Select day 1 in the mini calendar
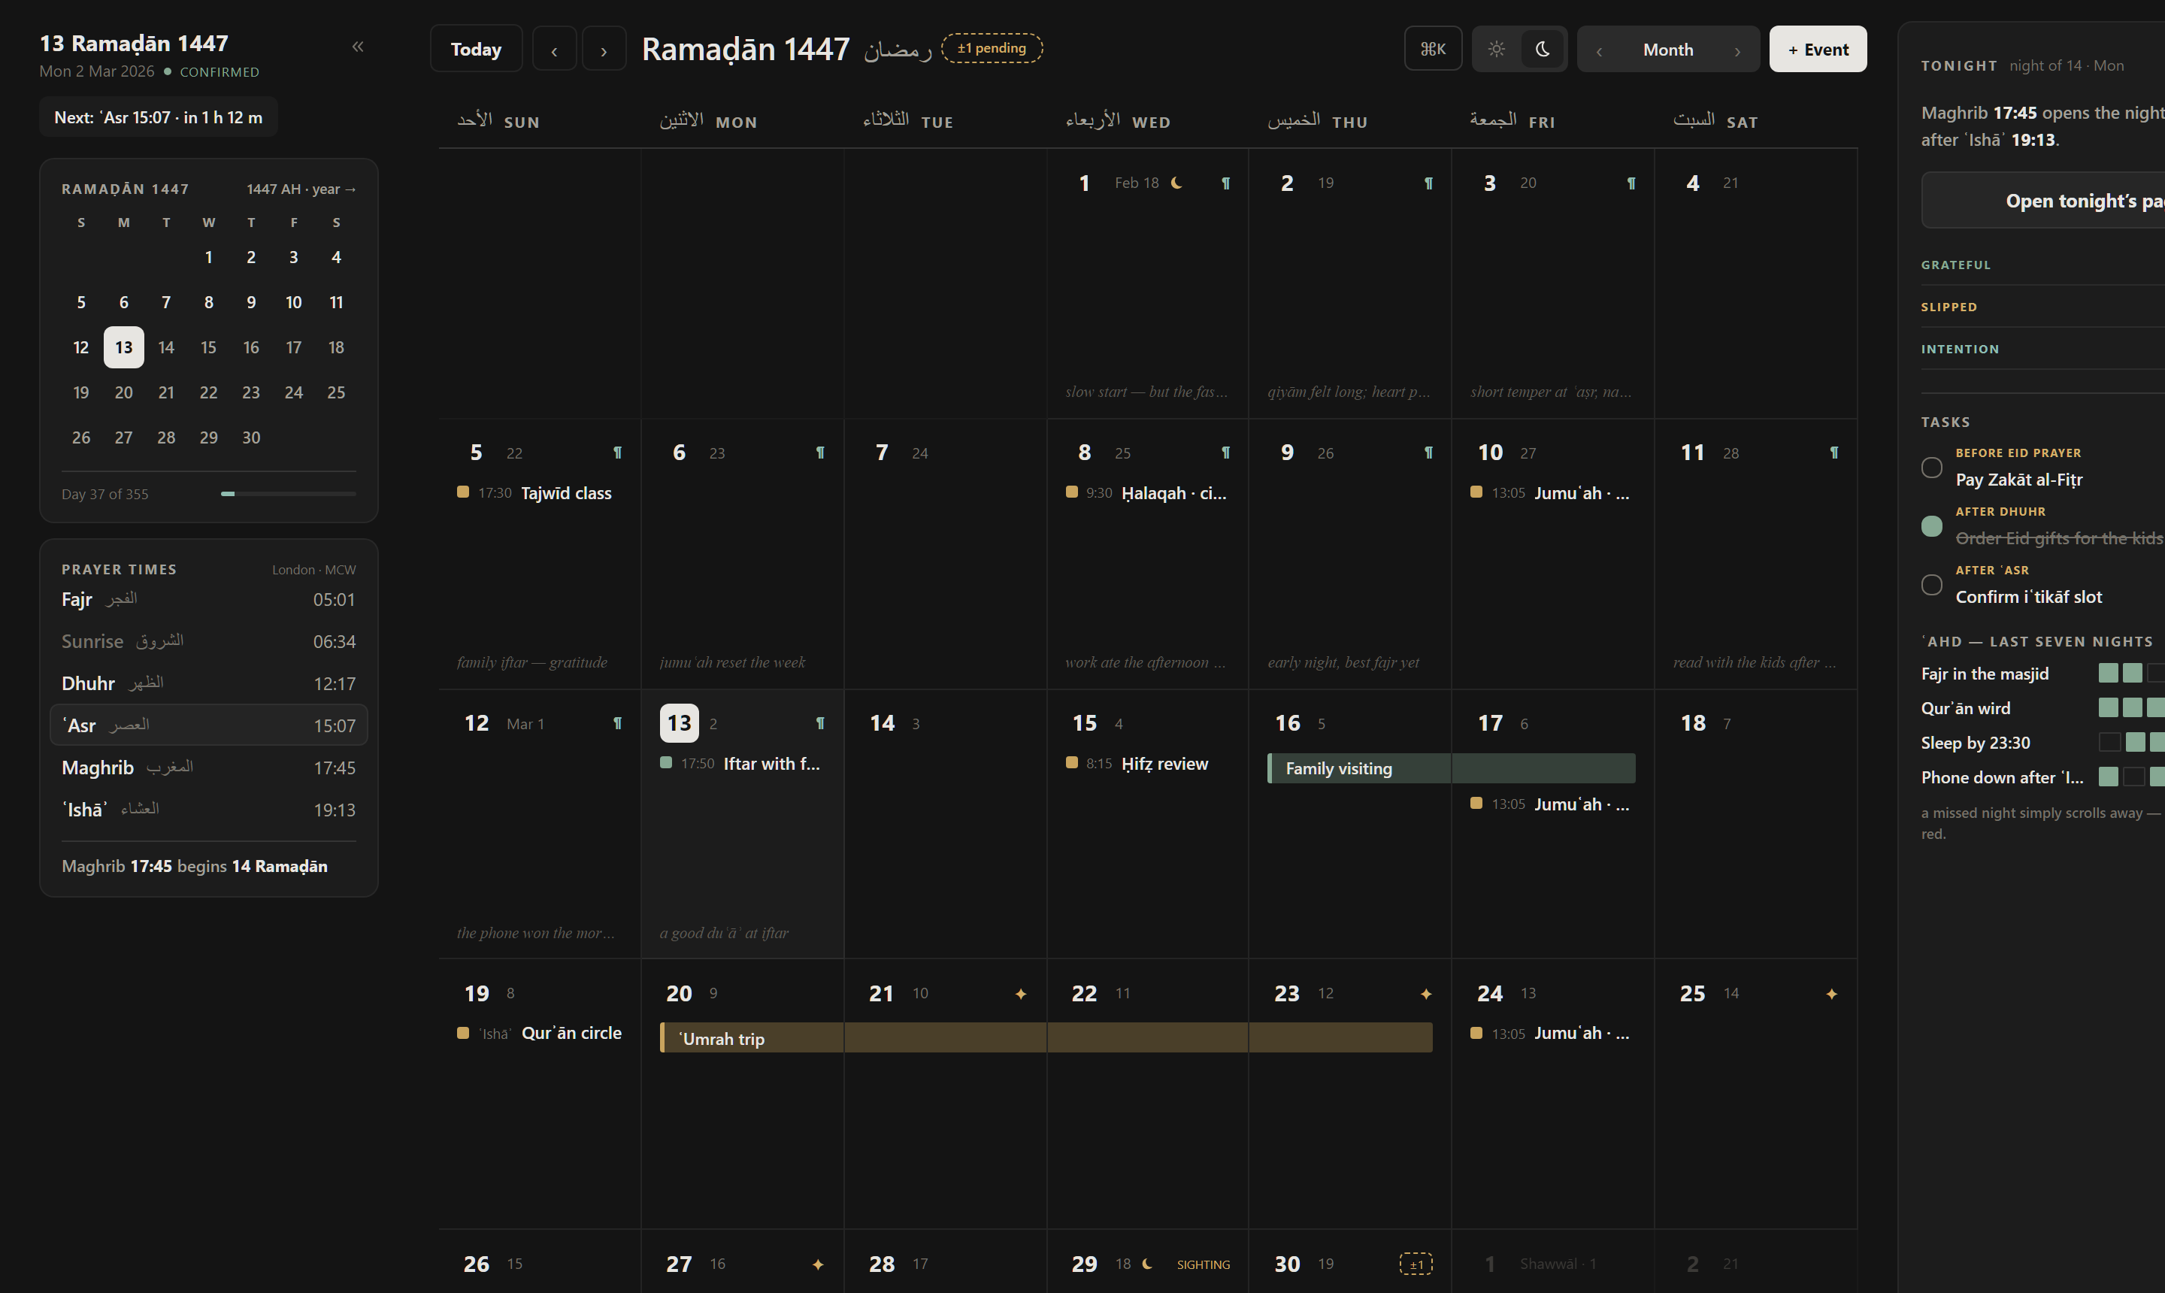 coord(208,257)
